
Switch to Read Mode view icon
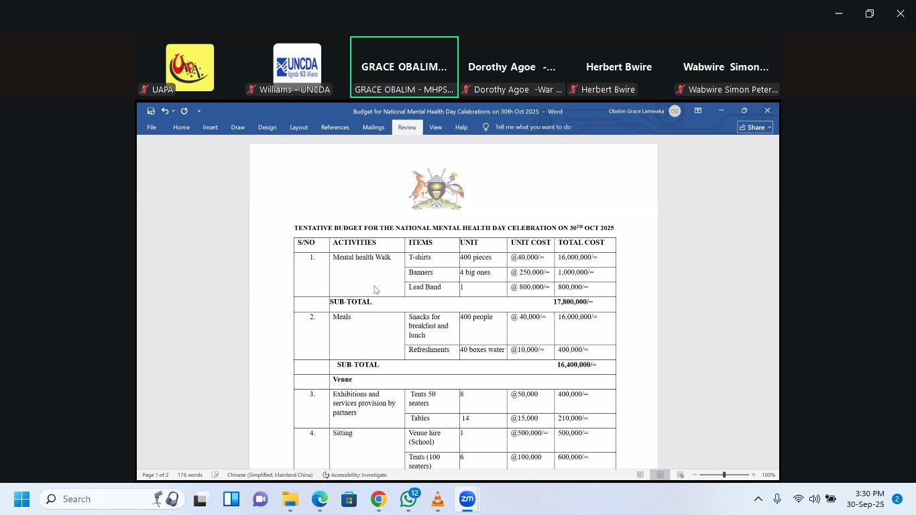coord(640,475)
